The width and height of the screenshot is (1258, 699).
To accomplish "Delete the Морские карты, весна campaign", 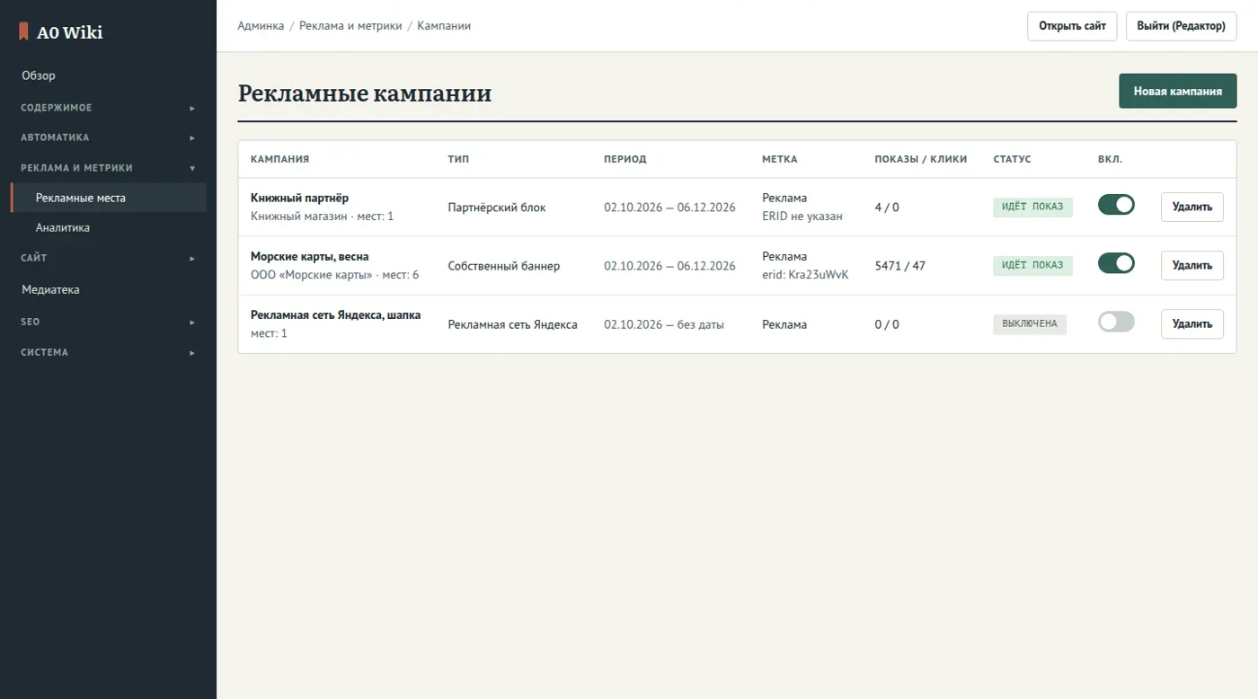I will pos(1192,265).
